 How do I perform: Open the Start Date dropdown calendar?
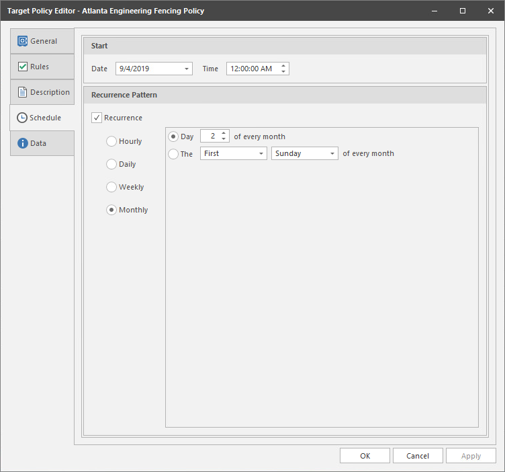pos(186,69)
